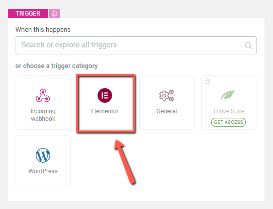The image size is (273, 209).
Task: Click the Elementor text label
Action: click(105, 111)
